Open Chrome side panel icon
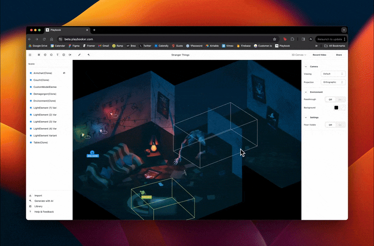The image size is (374, 246). point(303,39)
